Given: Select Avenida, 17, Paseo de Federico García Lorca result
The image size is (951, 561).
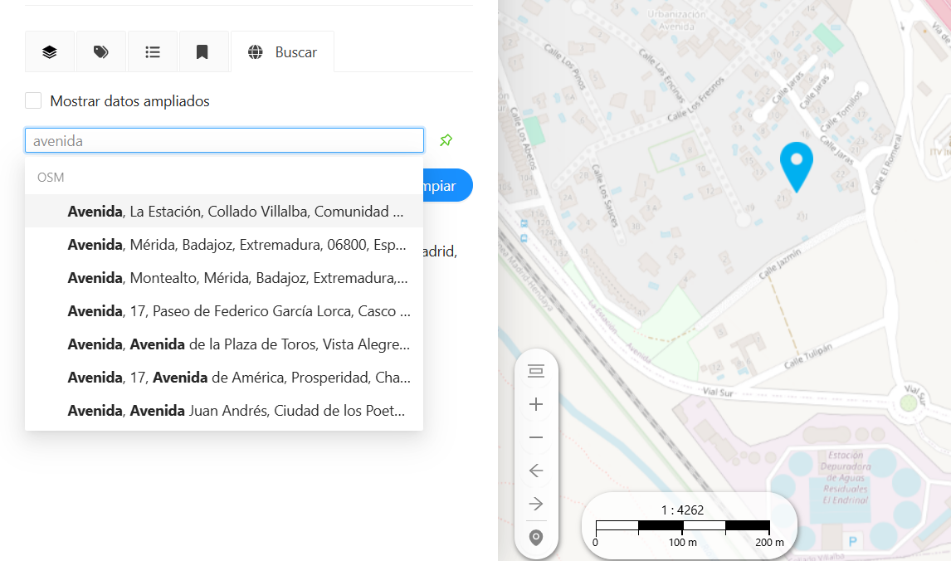Looking at the screenshot, I should pos(224,311).
